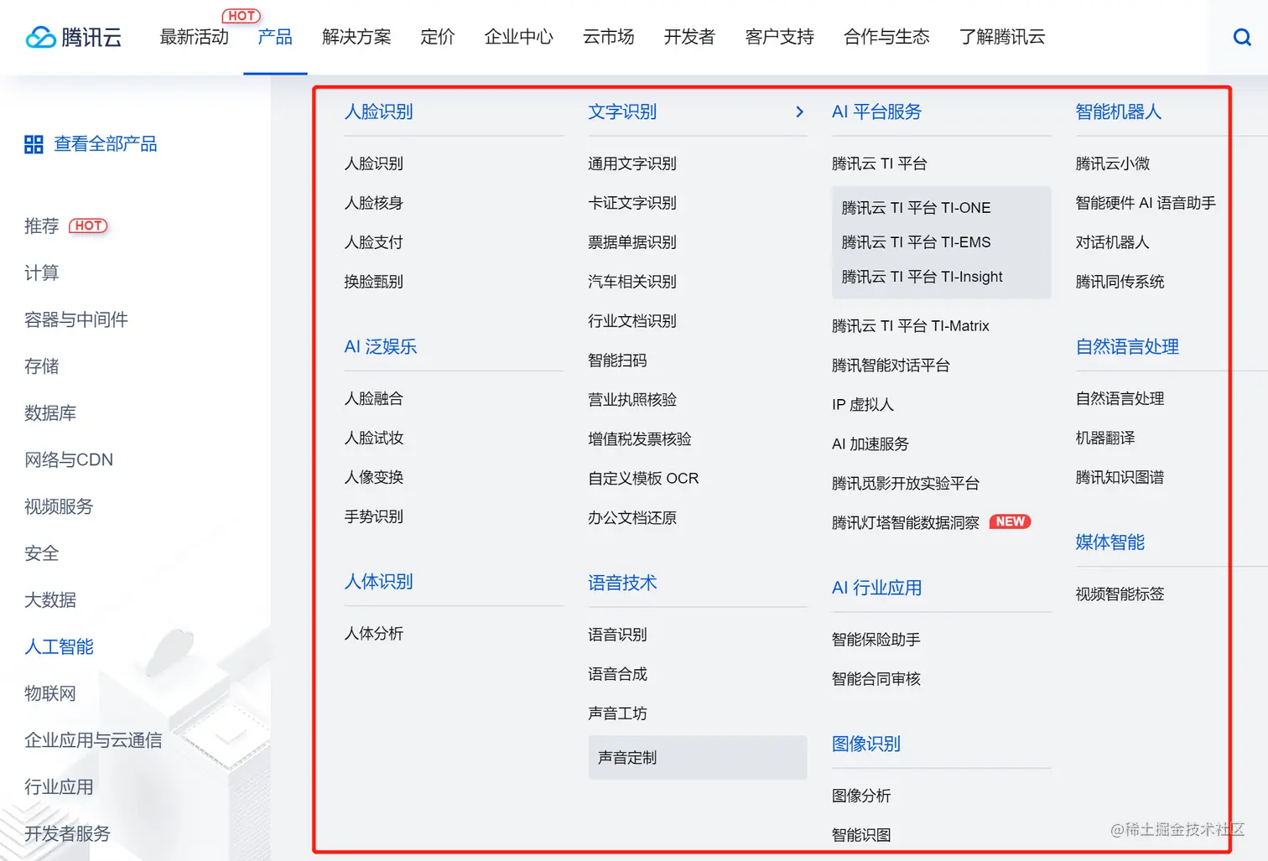Select the 计算 sidebar category
Image resolution: width=1268 pixels, height=861 pixels.
tap(41, 272)
